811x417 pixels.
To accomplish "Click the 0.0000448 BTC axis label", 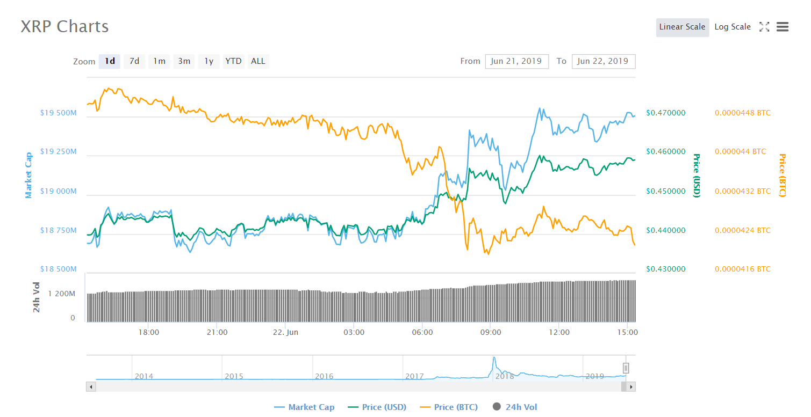I will [743, 113].
